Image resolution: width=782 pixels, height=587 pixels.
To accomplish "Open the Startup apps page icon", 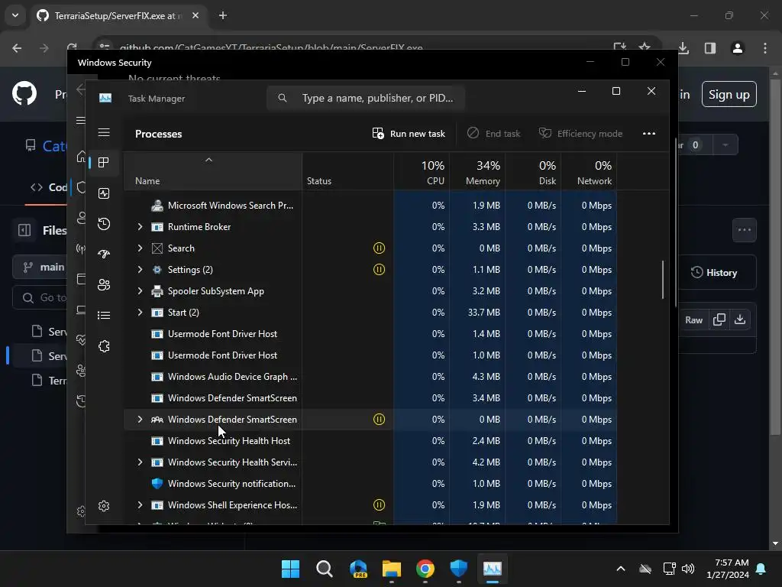I will tap(104, 254).
